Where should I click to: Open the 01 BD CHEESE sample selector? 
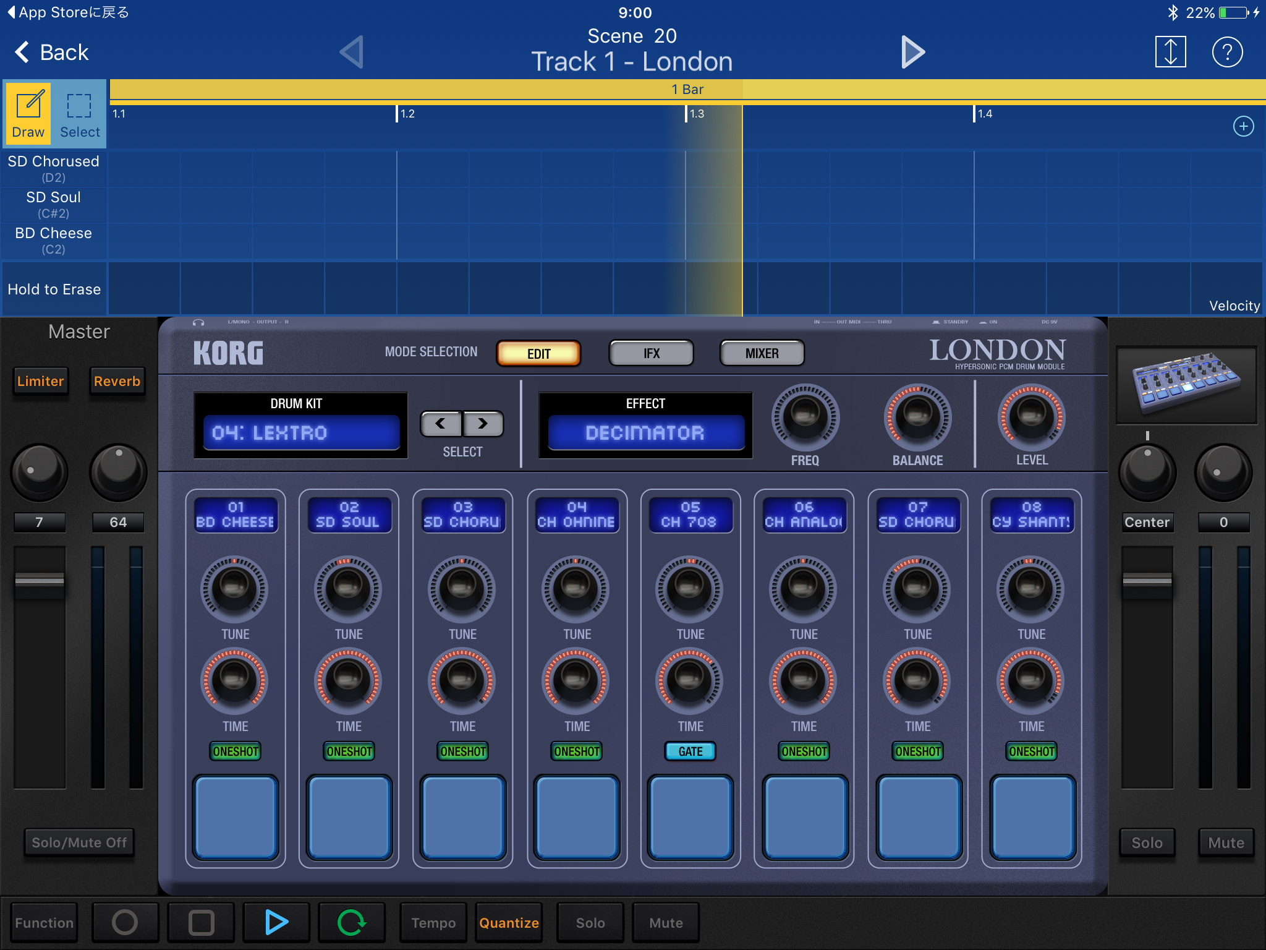click(236, 515)
